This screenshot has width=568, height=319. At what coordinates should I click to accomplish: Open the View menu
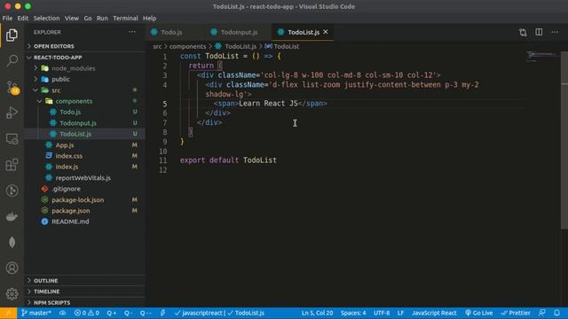72,18
